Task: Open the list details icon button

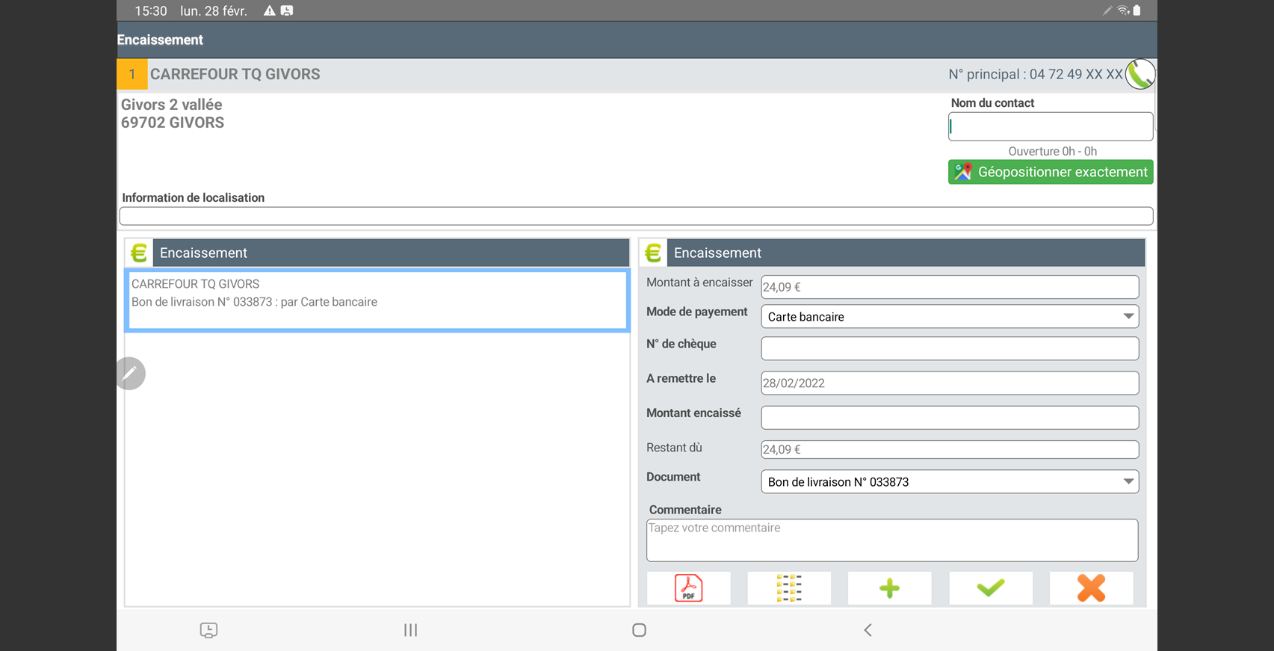Action: coord(789,588)
